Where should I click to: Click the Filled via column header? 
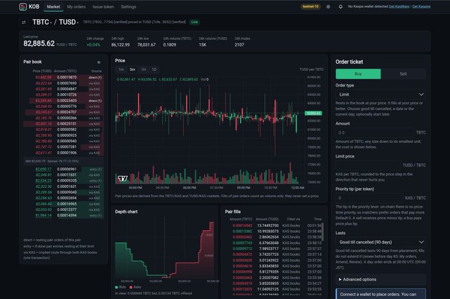(x=293, y=219)
